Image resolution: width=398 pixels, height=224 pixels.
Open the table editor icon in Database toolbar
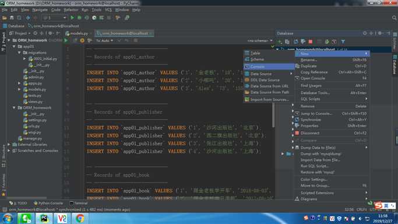[319, 41]
